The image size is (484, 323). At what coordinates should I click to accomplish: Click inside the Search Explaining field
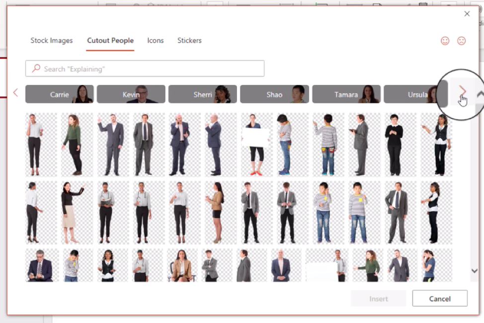point(144,68)
